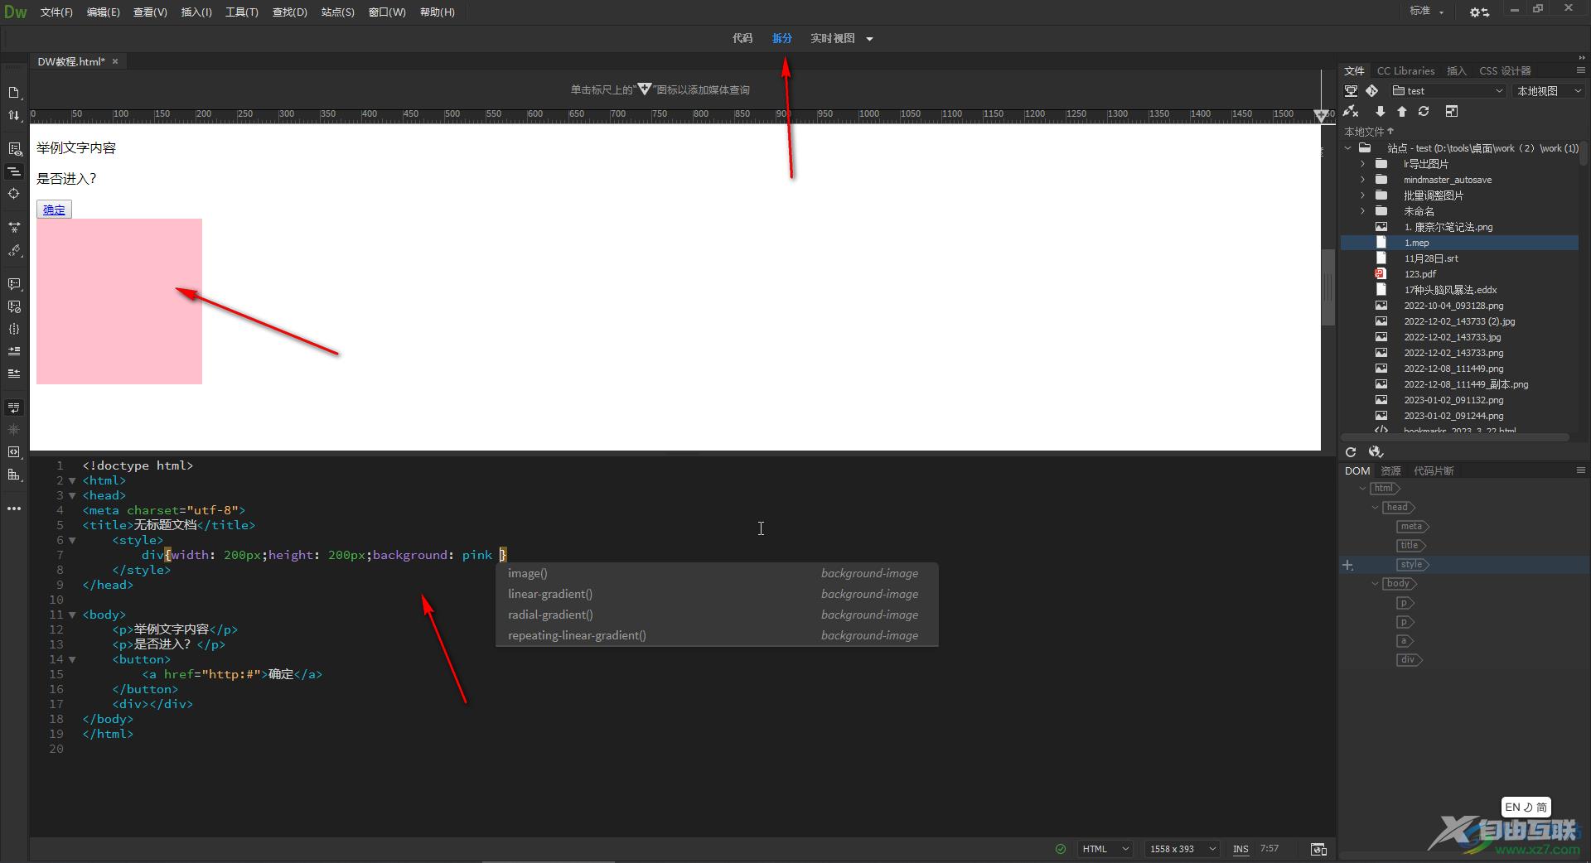Open the 站点(S) menu

(337, 12)
